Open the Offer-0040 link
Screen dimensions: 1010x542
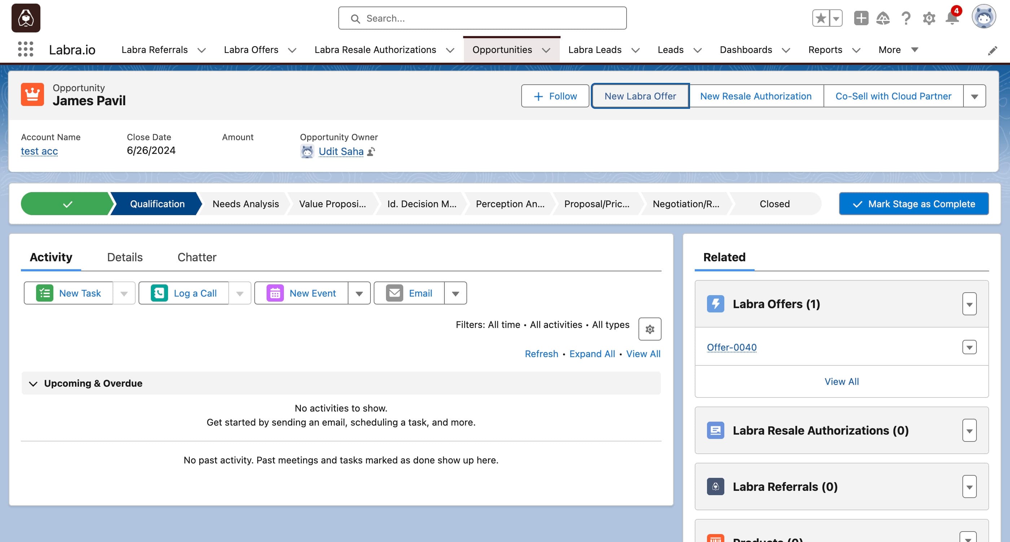(x=732, y=347)
